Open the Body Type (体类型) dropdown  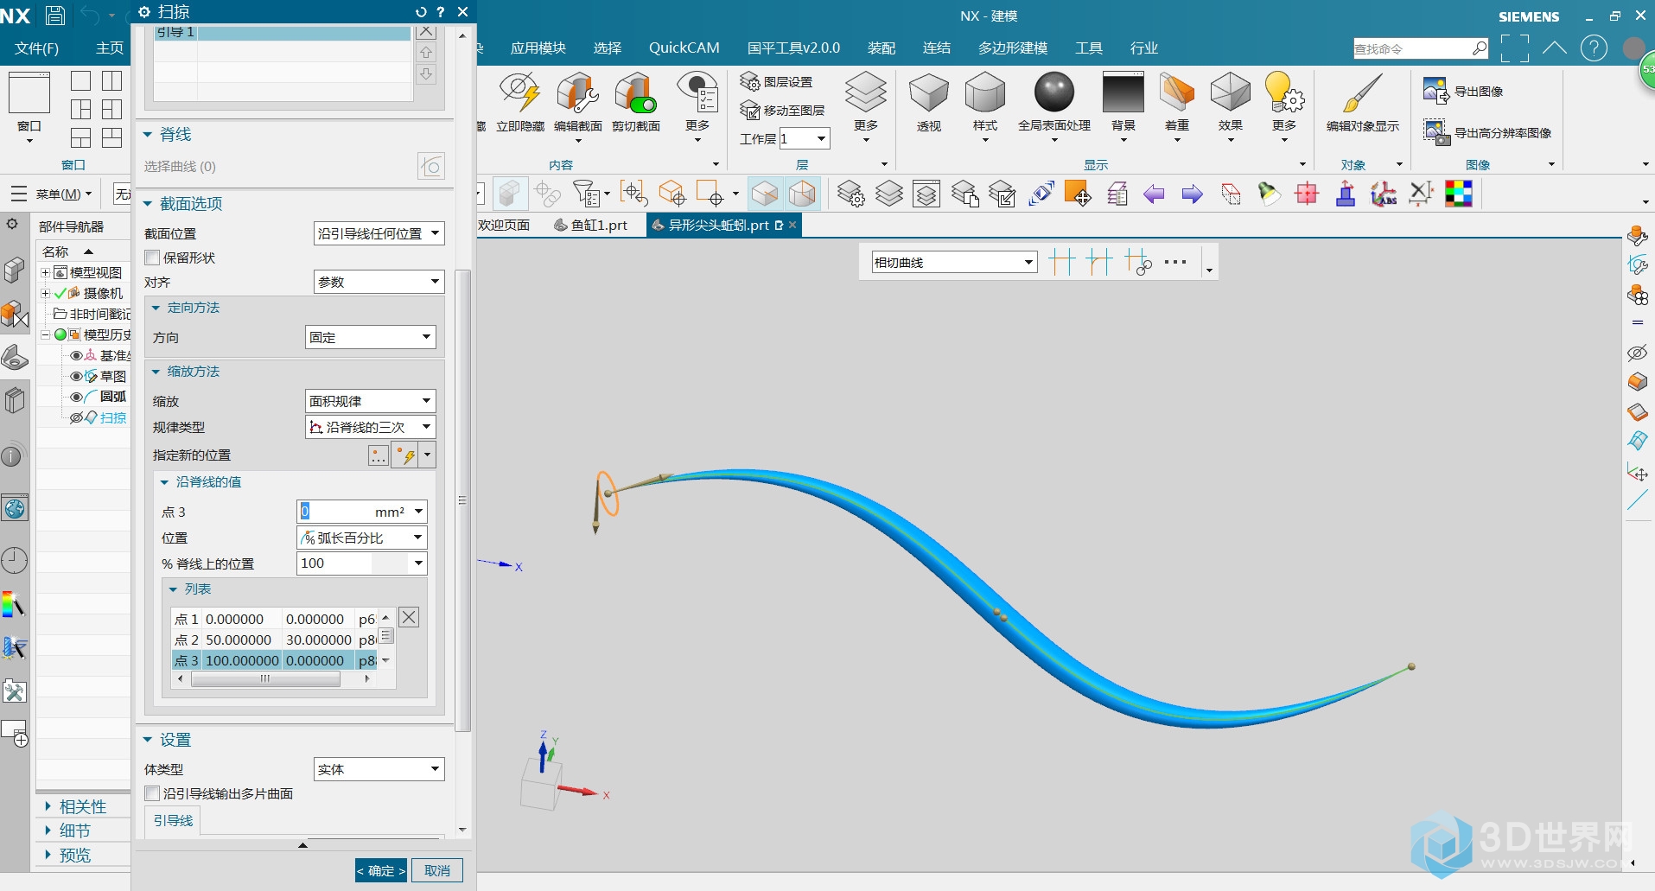(379, 769)
